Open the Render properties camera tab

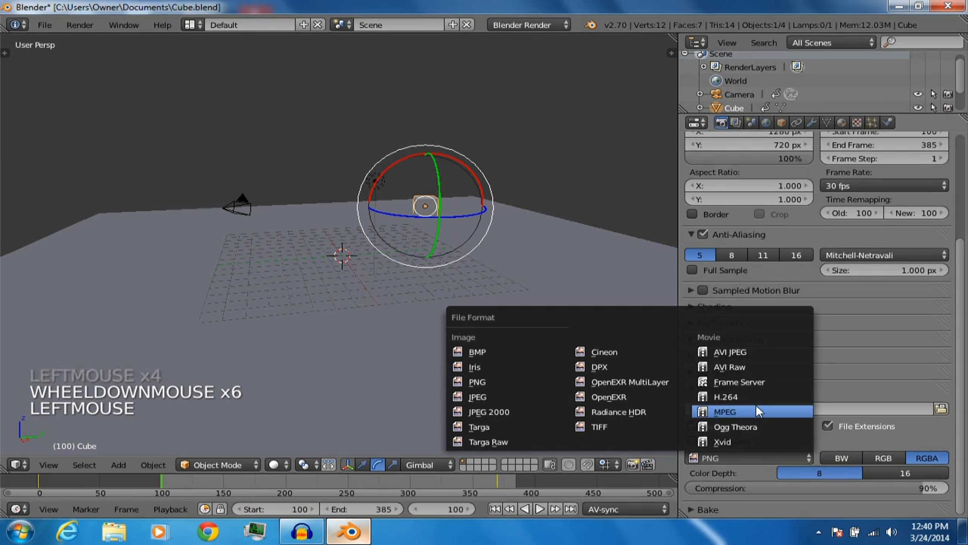[721, 123]
